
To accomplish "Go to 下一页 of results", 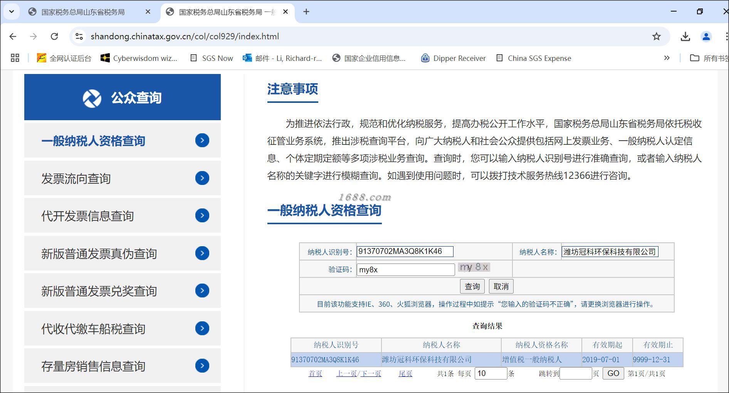I will pyautogui.click(x=371, y=373).
